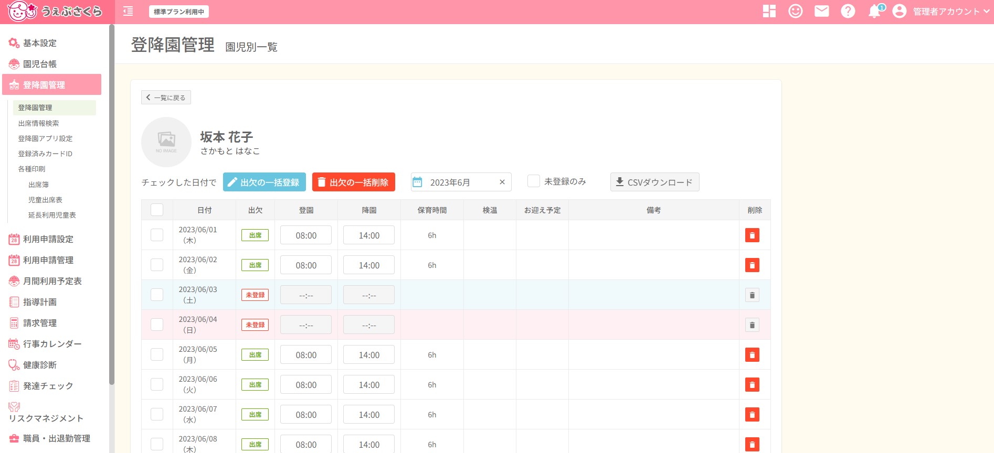This screenshot has height=453, width=994.
Task: Check the row for 2023/06/01
Action: 157,235
